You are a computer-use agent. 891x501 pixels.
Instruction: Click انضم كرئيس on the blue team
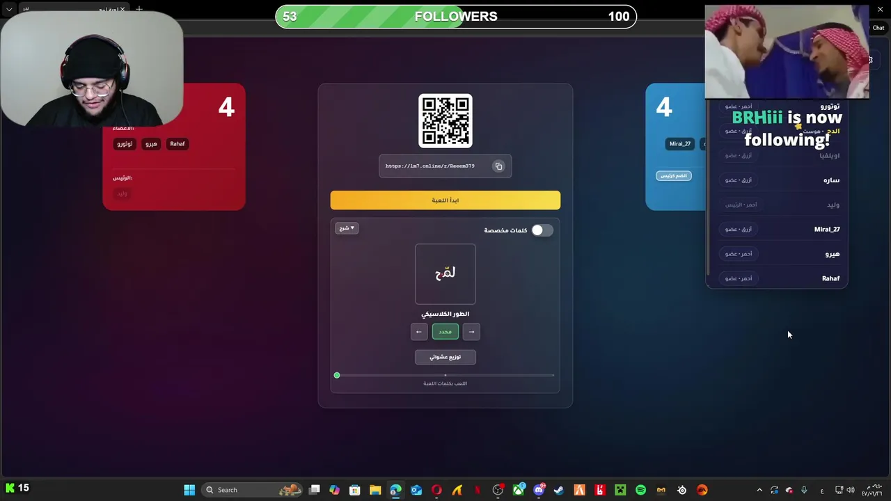pyautogui.click(x=673, y=176)
